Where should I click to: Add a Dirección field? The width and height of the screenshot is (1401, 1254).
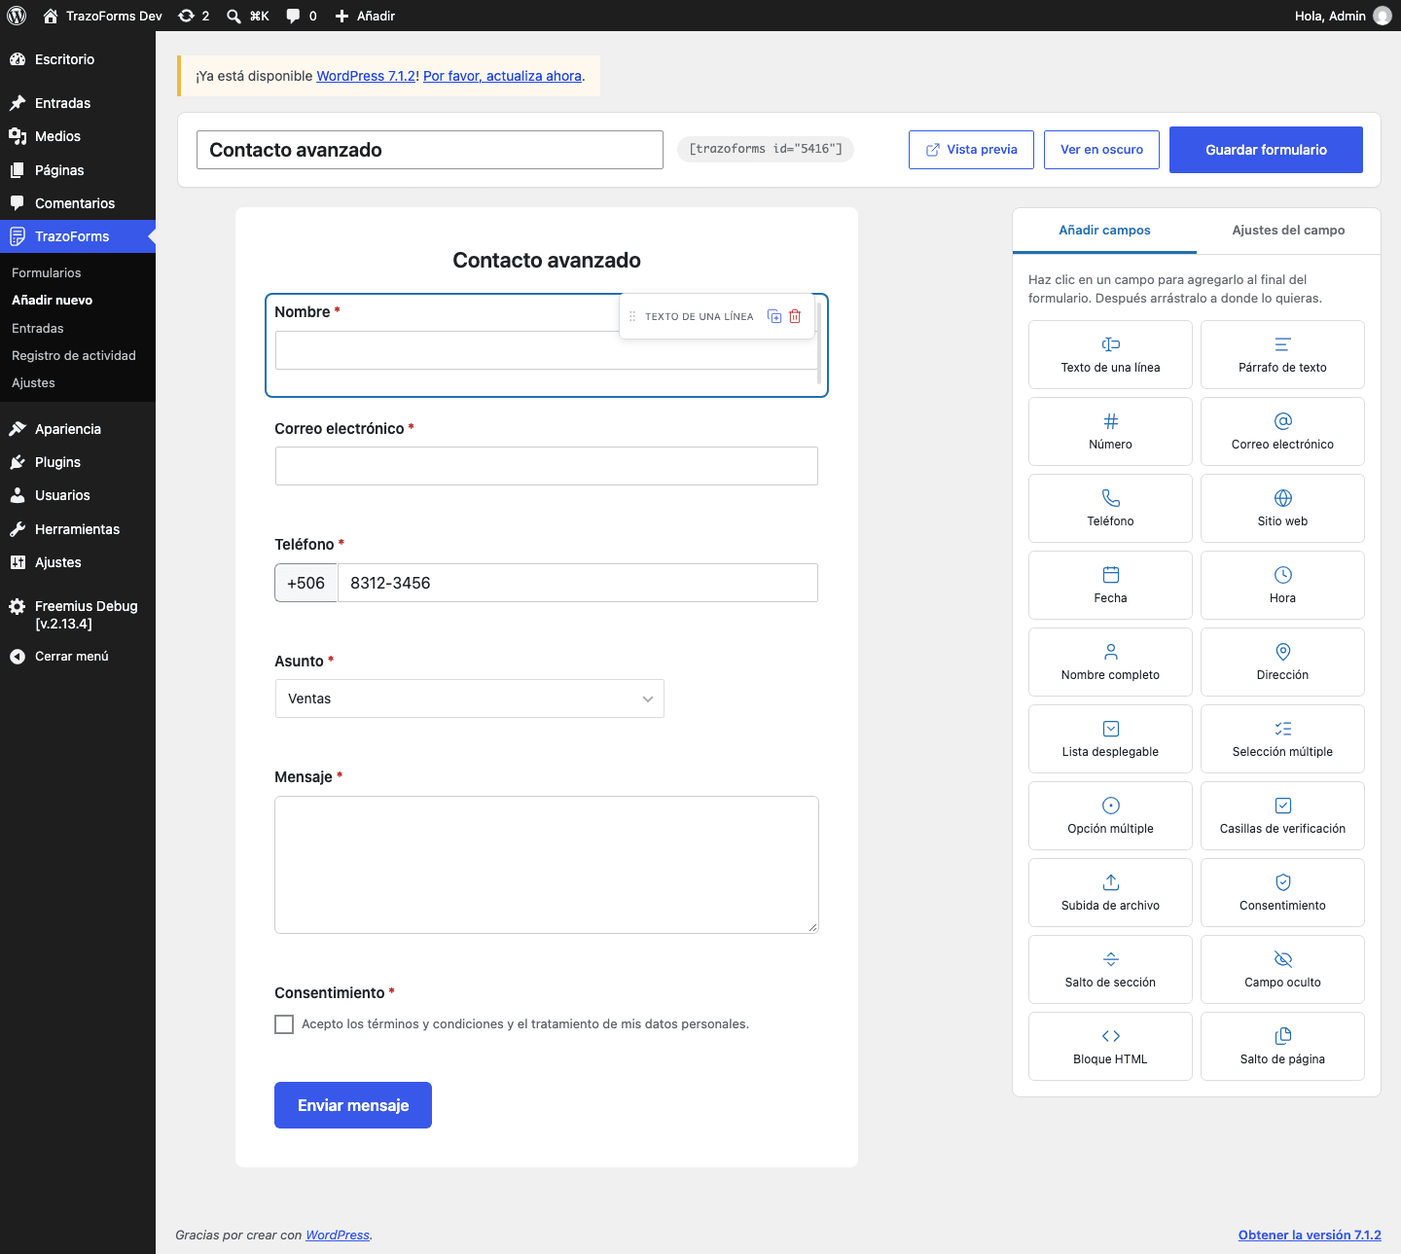(1282, 663)
